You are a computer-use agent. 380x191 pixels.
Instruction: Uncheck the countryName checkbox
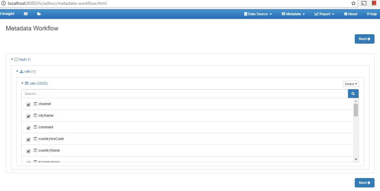click(x=28, y=151)
